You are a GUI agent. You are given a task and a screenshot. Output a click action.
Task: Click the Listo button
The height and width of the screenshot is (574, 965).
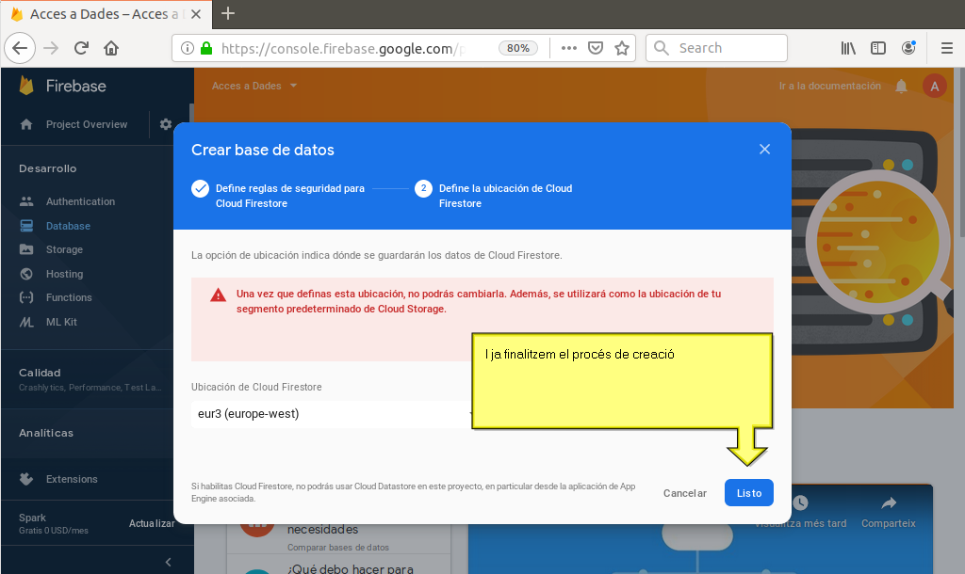pyautogui.click(x=749, y=493)
